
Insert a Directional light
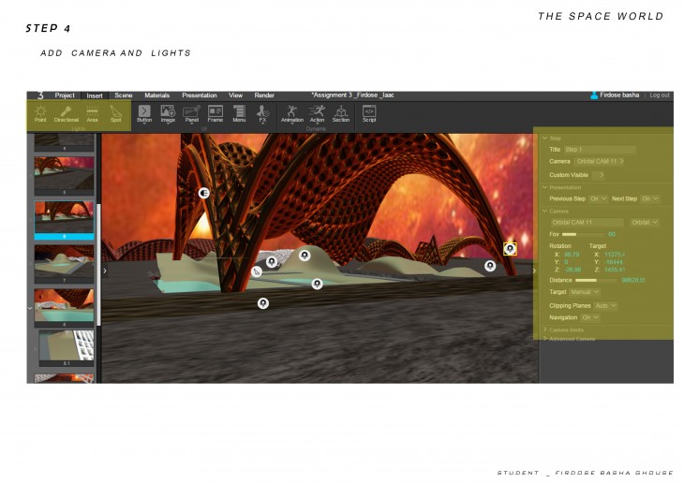[x=67, y=113]
